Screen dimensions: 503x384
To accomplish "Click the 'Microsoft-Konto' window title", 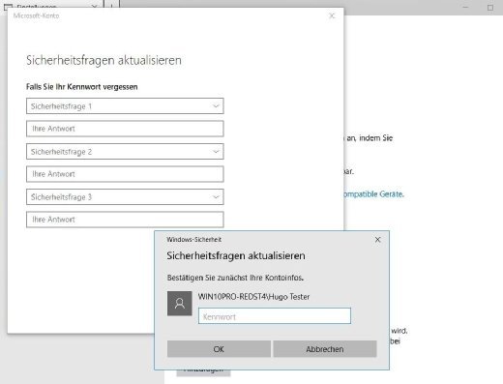I will (36, 15).
